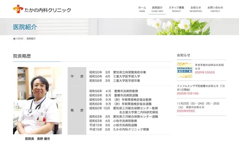Viewport: 239px width, 149px height.
Task: Click the 学歴 table header cell
Action: pos(77,76)
